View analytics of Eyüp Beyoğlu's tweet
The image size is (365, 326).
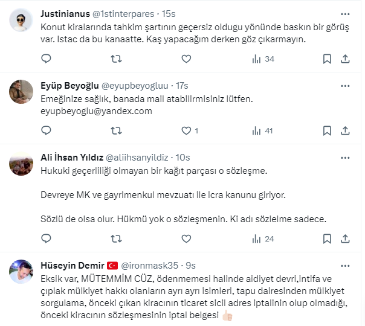pos(256,130)
